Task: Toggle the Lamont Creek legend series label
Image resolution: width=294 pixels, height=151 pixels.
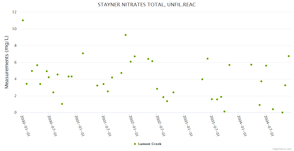Action: pos(150,144)
